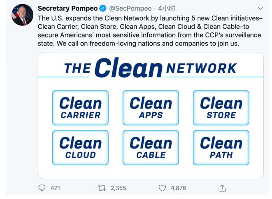
Task: Open the share upload icon
Action: coord(222,188)
